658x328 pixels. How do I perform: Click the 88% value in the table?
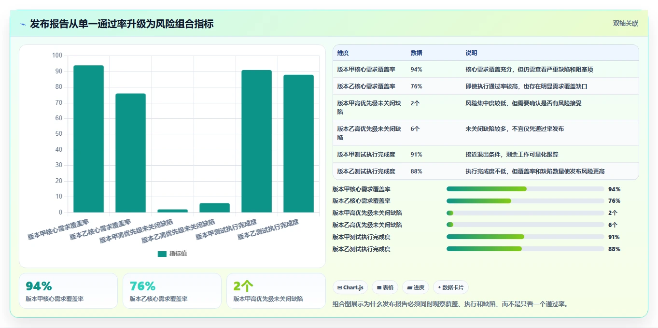(x=416, y=171)
